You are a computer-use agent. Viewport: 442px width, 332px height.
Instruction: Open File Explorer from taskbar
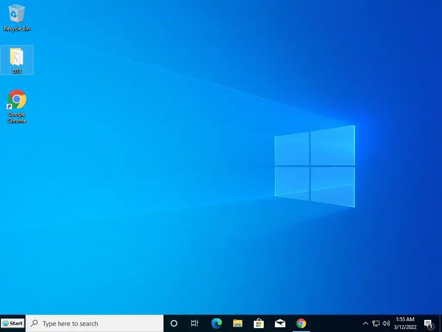pyautogui.click(x=238, y=323)
